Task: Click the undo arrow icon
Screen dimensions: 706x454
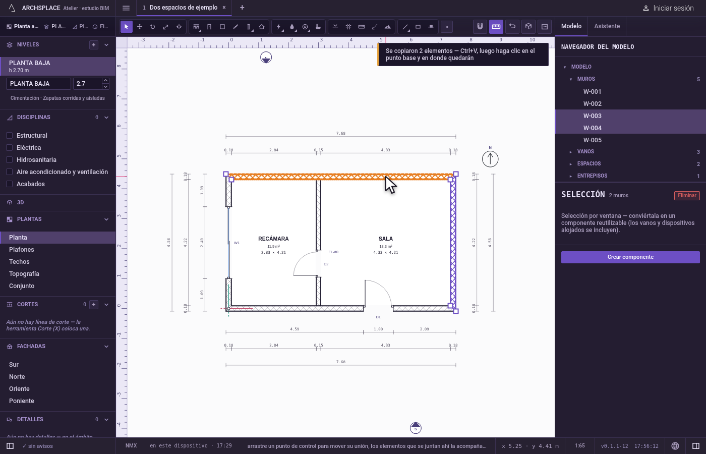Action: click(x=512, y=26)
